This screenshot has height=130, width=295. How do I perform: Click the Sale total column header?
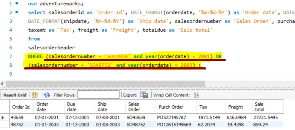coord(268,107)
